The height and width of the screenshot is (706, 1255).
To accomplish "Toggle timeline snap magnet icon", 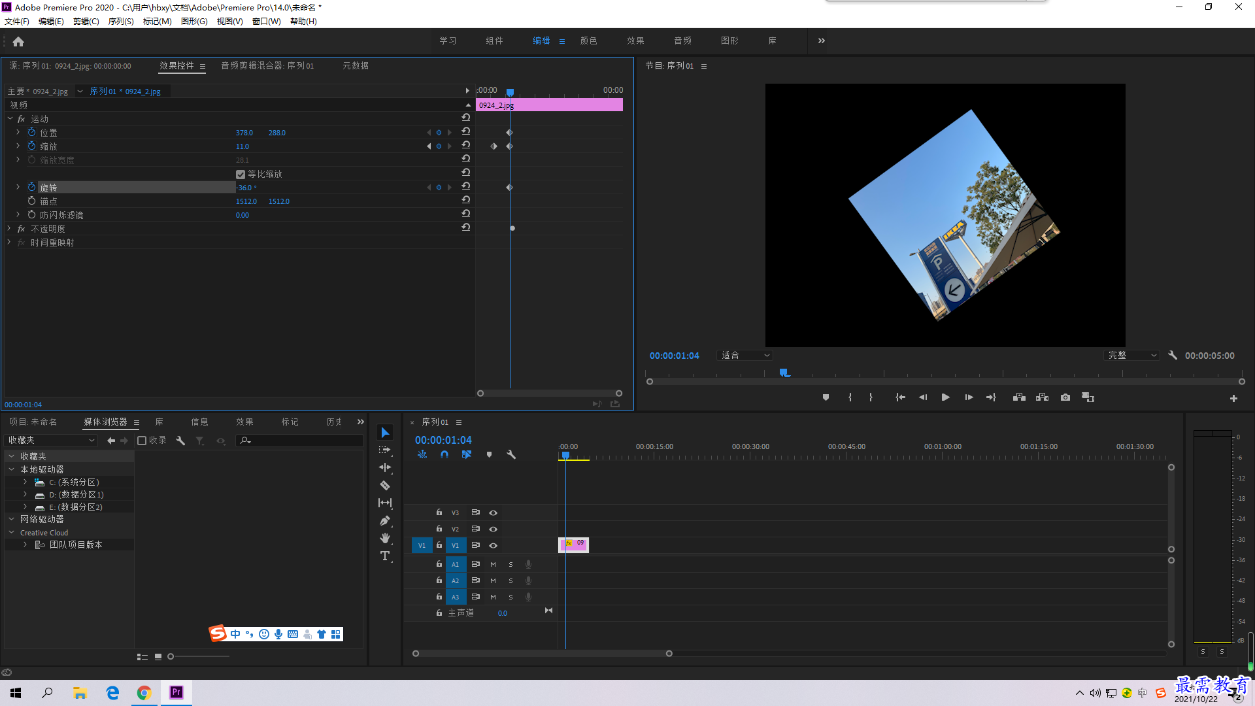I will (x=444, y=454).
